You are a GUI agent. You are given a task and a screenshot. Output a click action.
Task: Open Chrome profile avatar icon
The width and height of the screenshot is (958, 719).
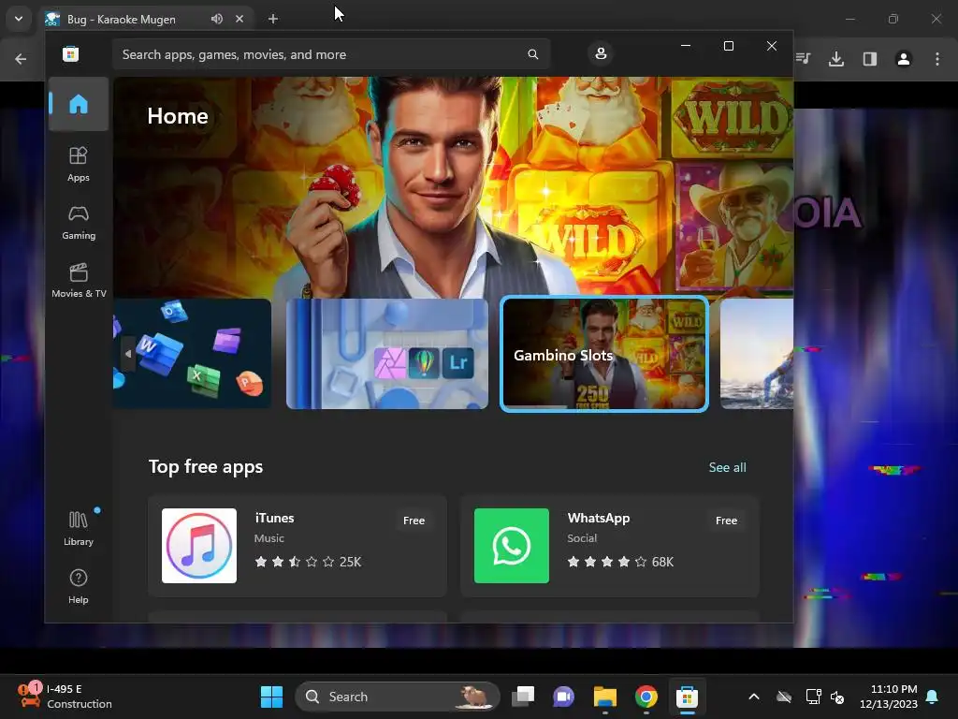[904, 59]
